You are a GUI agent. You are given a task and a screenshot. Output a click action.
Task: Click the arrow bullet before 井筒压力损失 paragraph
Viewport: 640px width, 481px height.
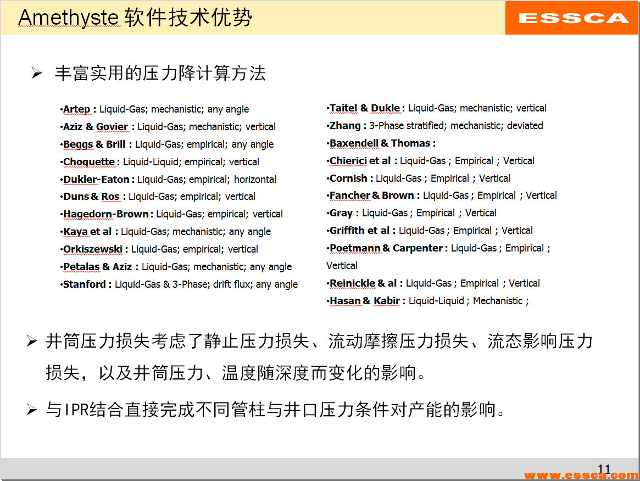29,340
